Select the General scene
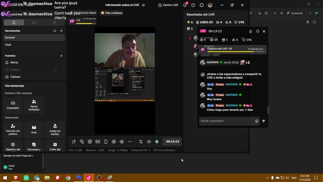This screenshot has width=323, height=182. [x=34, y=37]
